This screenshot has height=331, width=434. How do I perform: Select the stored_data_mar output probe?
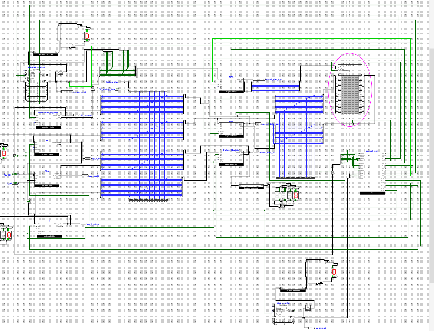click(x=259, y=79)
